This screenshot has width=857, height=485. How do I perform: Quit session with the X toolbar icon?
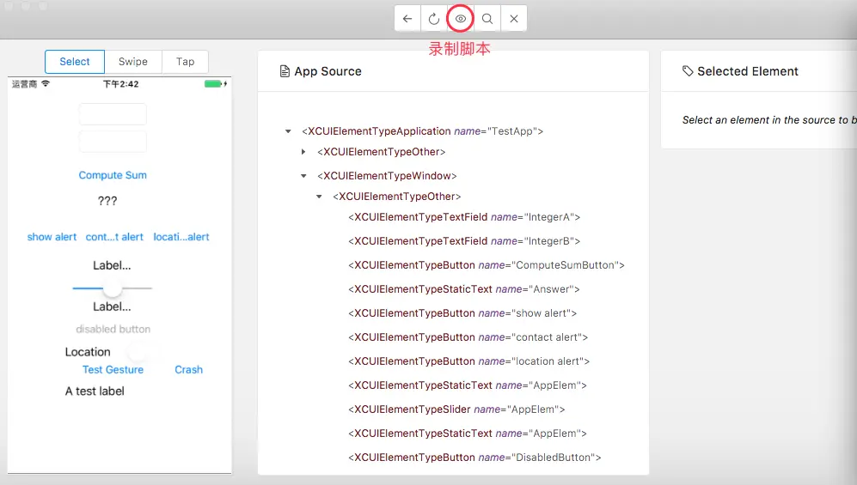(x=514, y=19)
